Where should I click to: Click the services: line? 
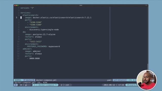pos(25,13)
